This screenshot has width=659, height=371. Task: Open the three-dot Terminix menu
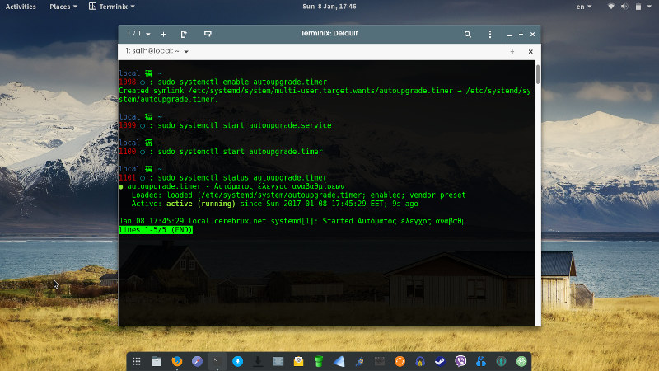(490, 35)
